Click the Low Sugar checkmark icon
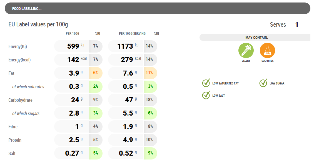Image resolution: width=314 pixels, height=167 pixels. [263, 83]
